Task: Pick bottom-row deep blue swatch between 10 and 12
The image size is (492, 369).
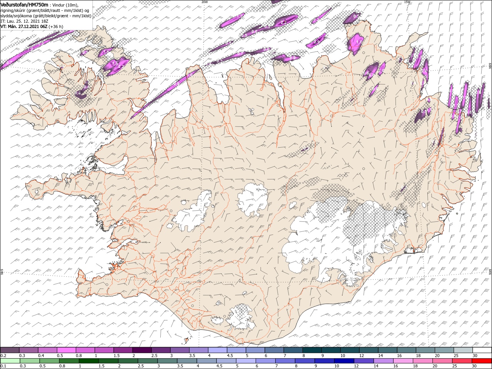Action: (344, 361)
